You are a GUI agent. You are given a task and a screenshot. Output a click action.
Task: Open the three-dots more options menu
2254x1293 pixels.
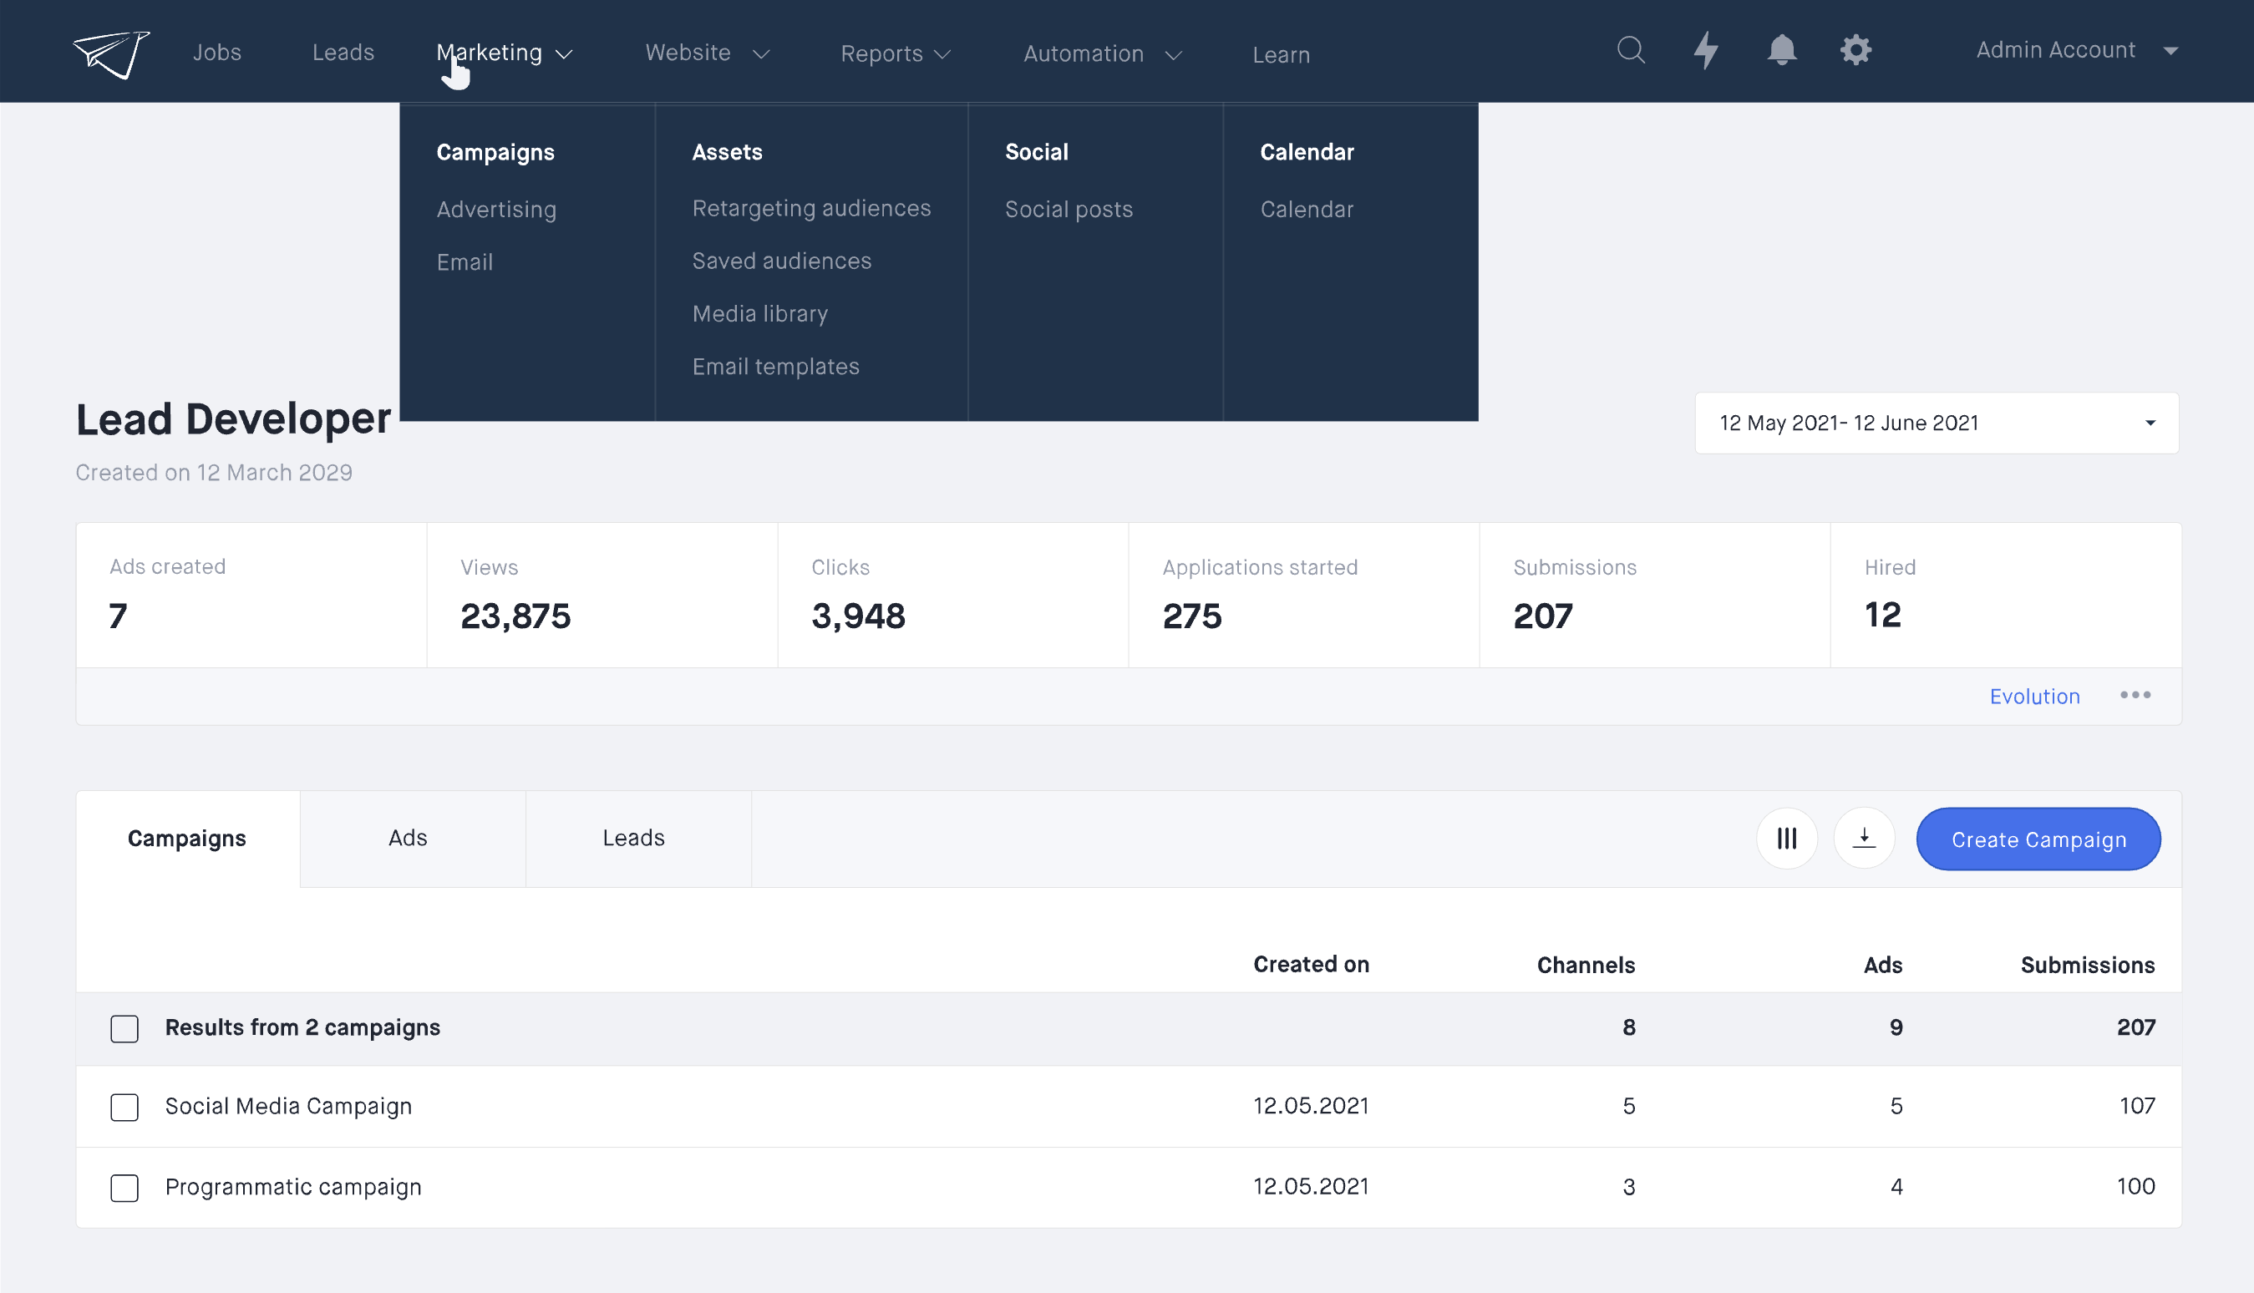2135,695
